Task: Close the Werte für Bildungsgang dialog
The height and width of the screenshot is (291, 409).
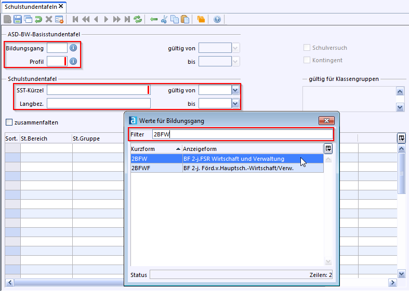Action: [326, 120]
